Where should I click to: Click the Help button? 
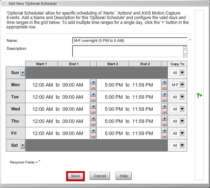pos(124,176)
